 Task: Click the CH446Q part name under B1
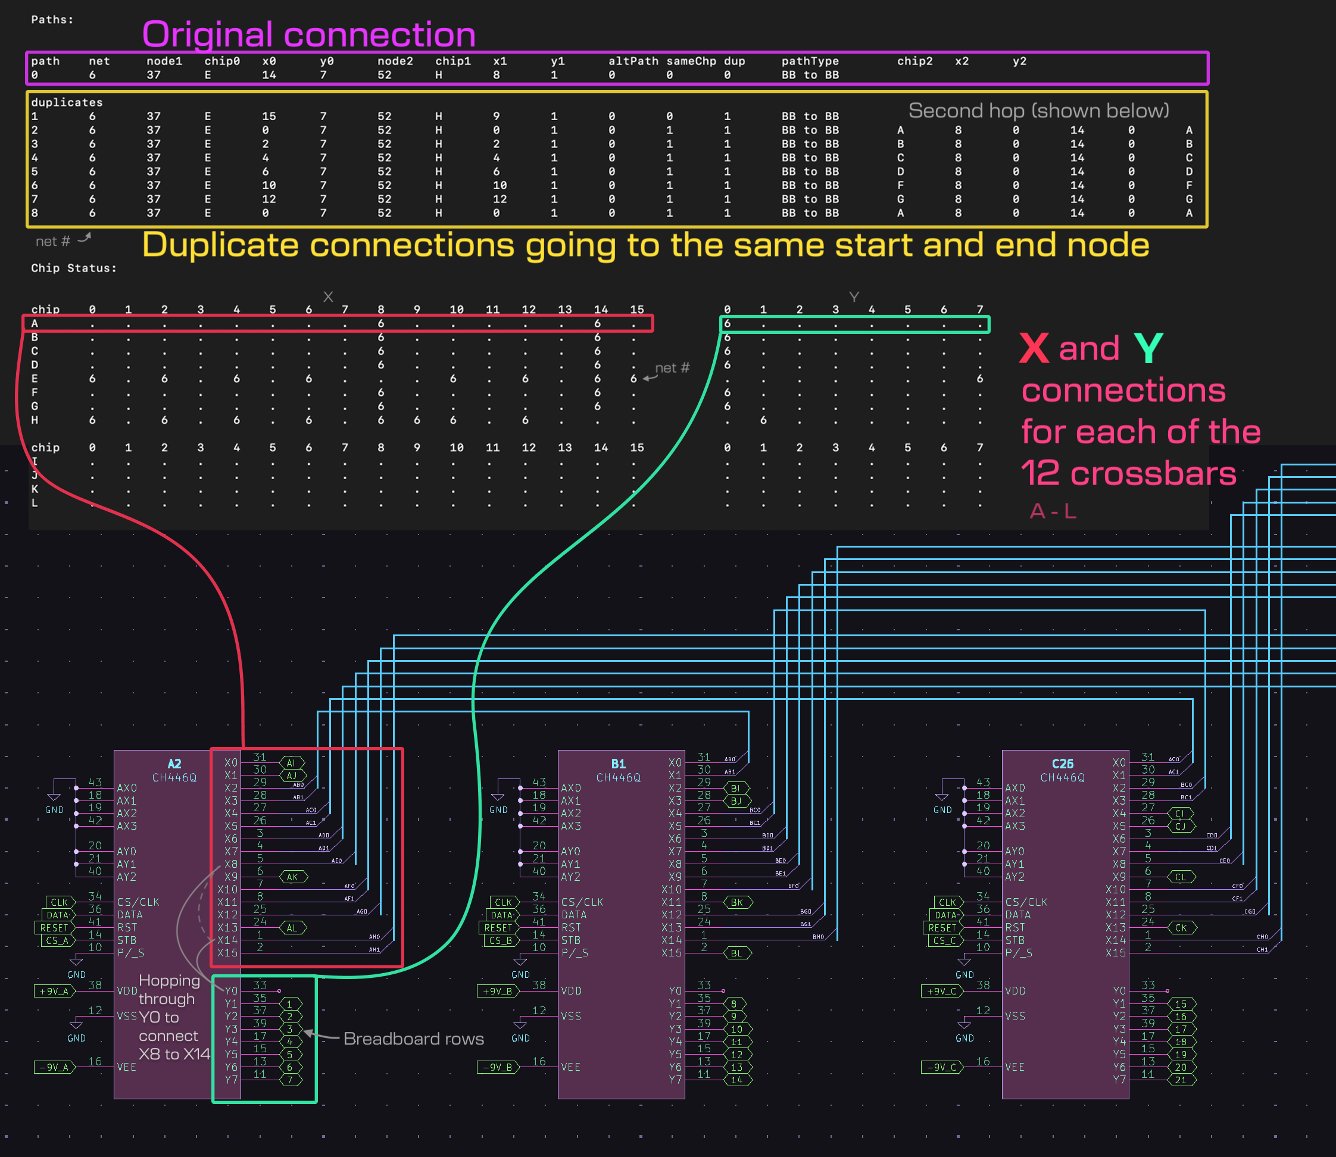(x=619, y=777)
